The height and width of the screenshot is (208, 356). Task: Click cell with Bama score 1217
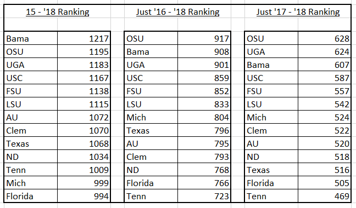(84, 38)
